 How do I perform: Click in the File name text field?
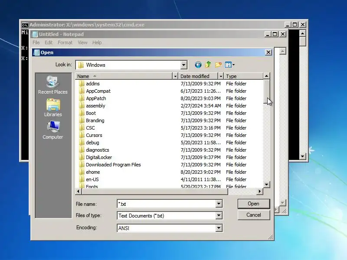166,204
